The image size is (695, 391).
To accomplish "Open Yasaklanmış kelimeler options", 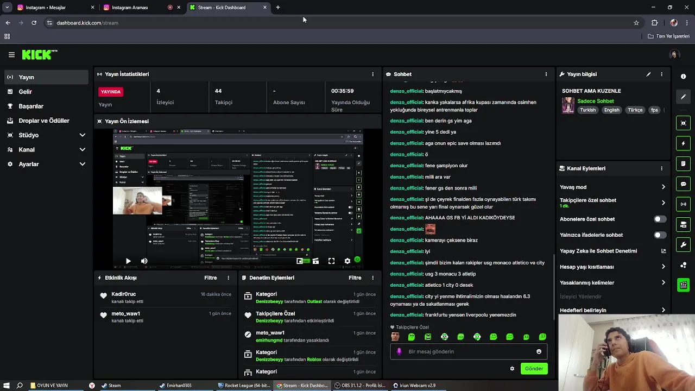I will pyautogui.click(x=663, y=283).
